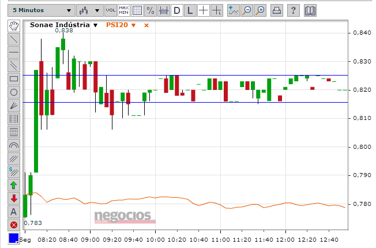Enable the crosshair with L tool
Screen dimensions: 376x248
(x=217, y=10)
